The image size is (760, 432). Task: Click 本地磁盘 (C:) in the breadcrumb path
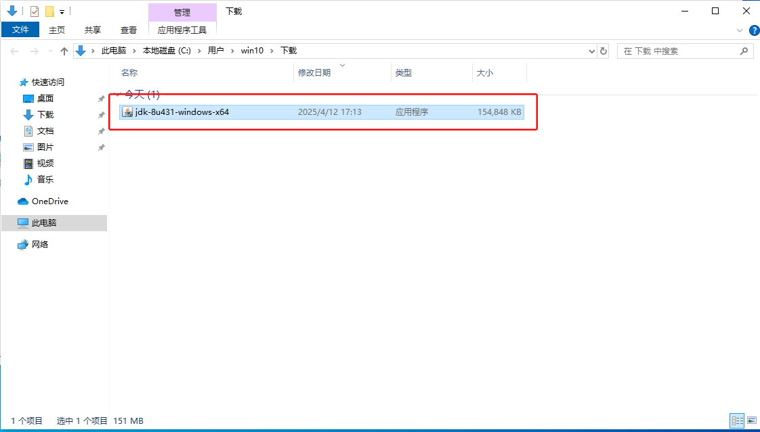(167, 50)
